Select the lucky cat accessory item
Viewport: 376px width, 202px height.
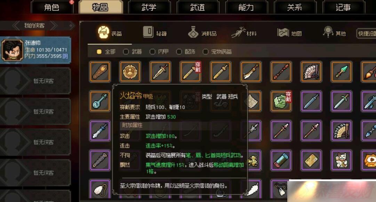pyautogui.click(x=341, y=160)
